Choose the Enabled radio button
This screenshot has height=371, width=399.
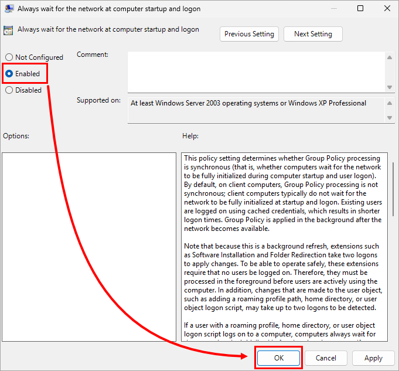(9, 74)
